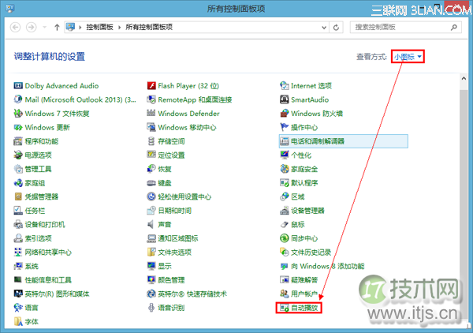Open the 语音识别 link
This screenshot has width=473, height=333.
171,308
